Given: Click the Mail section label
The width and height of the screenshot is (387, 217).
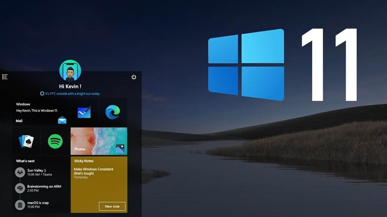Looking at the screenshot, I should pos(19,121).
